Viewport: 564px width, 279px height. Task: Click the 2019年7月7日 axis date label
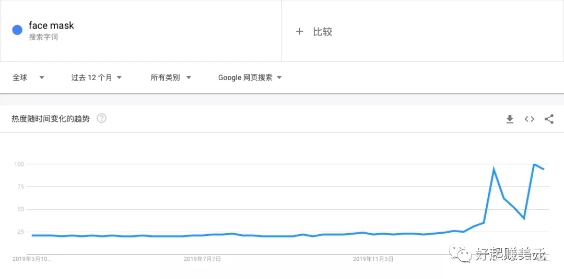pos(202,259)
